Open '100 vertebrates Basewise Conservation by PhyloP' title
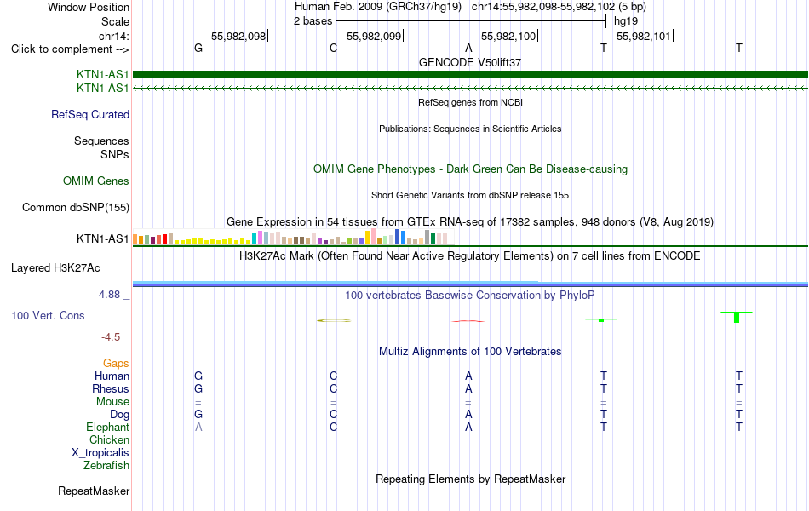This screenshot has height=511, width=809. (470, 296)
